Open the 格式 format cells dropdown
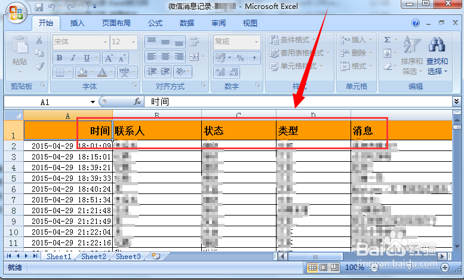Viewport: 464px width, 280px height. click(357, 66)
